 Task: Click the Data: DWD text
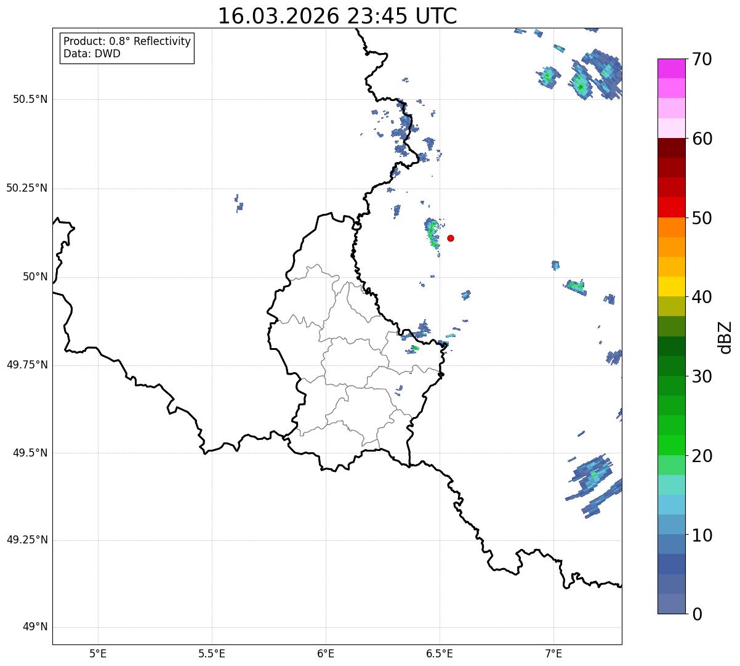(92, 54)
